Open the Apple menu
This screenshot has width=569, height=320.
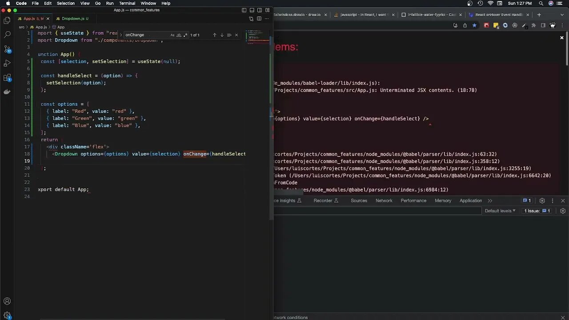[8, 3]
